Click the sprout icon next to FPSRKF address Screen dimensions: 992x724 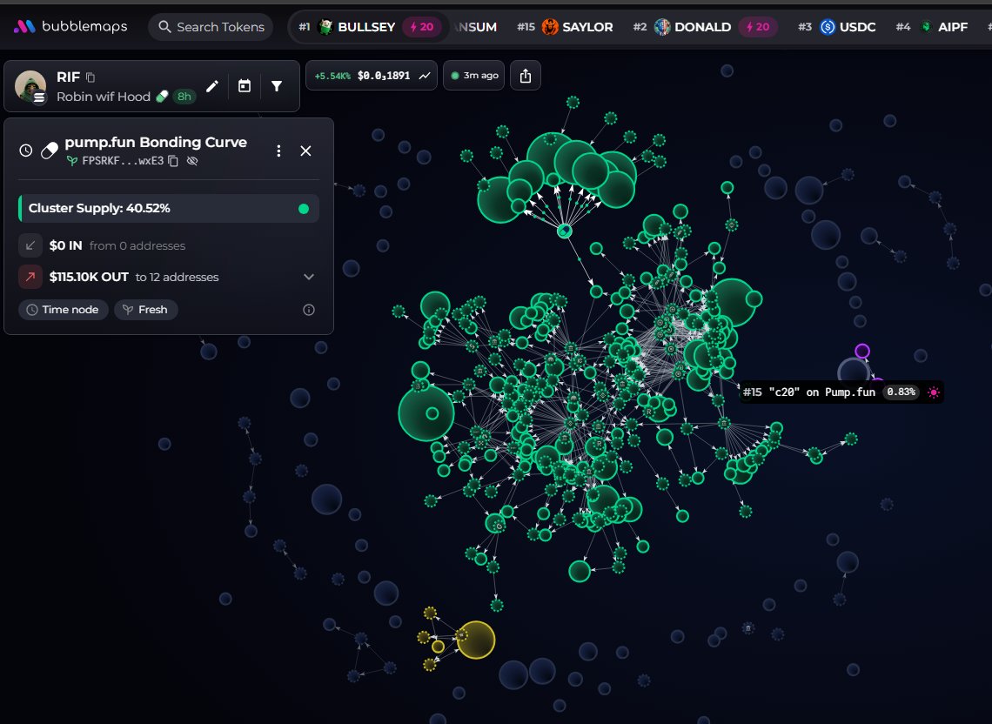[72, 161]
